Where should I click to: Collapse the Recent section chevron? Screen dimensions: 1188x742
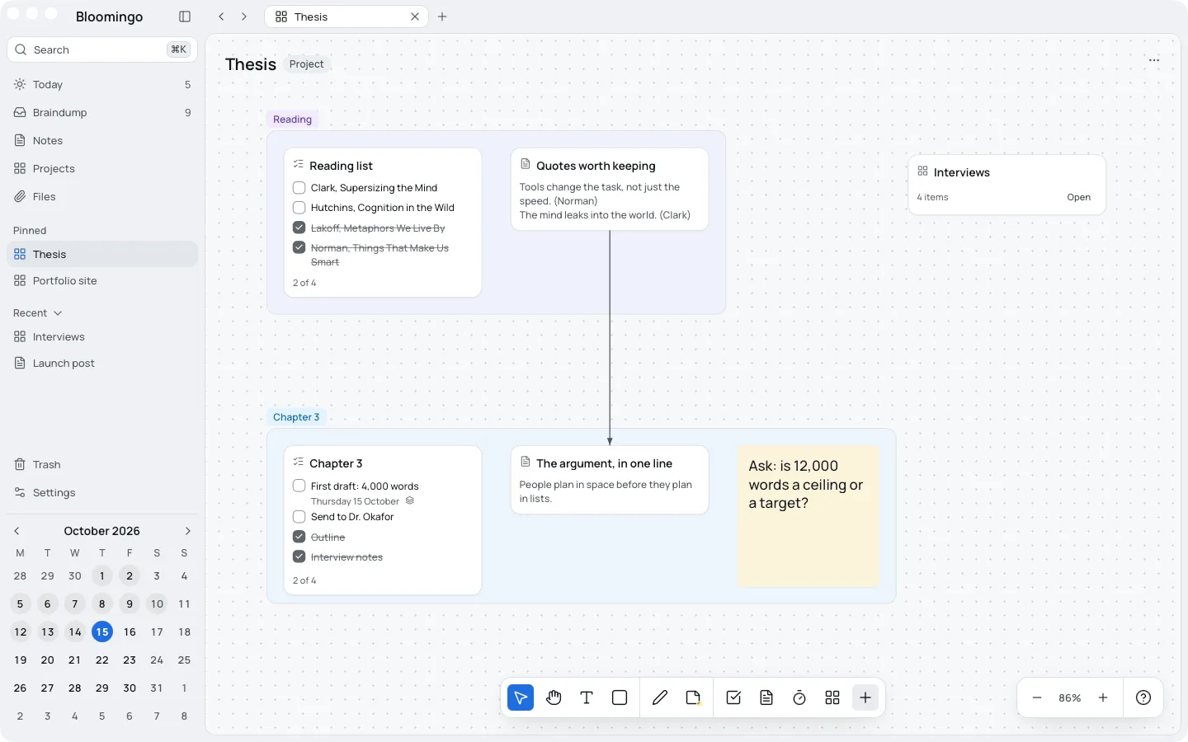tap(58, 313)
